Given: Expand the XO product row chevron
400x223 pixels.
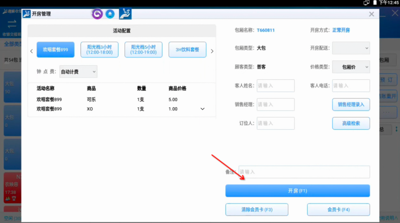Looking at the screenshot, I should (x=203, y=109).
